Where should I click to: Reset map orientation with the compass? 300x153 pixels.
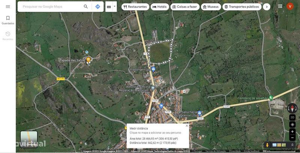coord(292,108)
